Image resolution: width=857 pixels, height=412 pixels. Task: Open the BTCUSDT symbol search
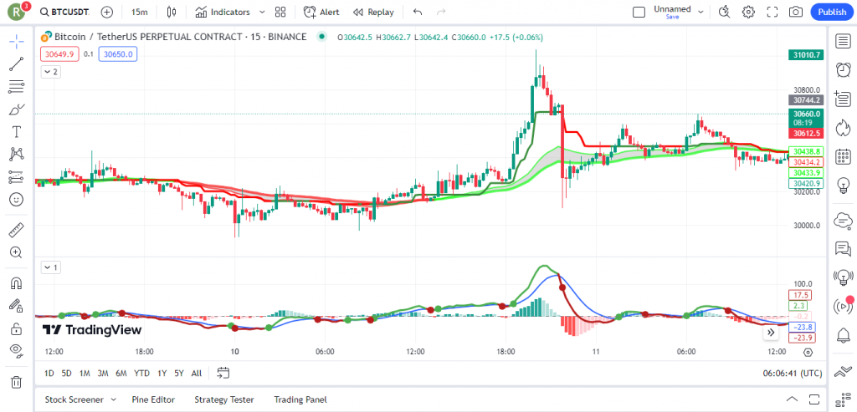pyautogui.click(x=65, y=12)
